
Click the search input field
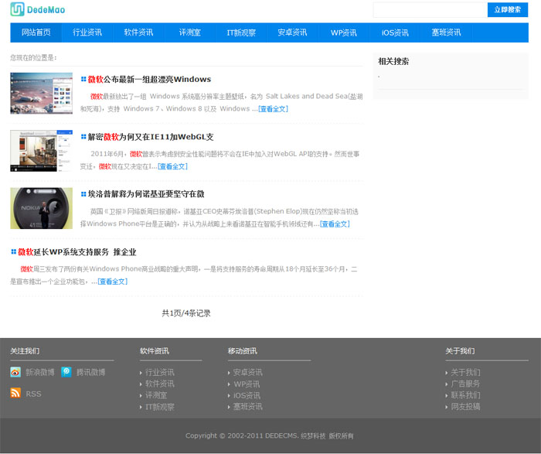pos(430,9)
